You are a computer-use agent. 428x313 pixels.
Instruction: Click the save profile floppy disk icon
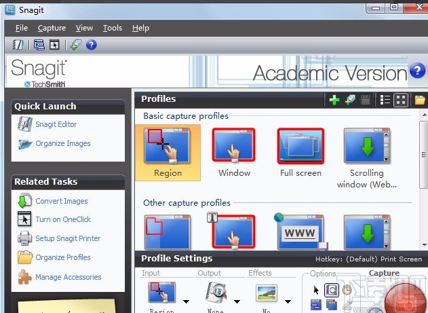click(x=366, y=100)
